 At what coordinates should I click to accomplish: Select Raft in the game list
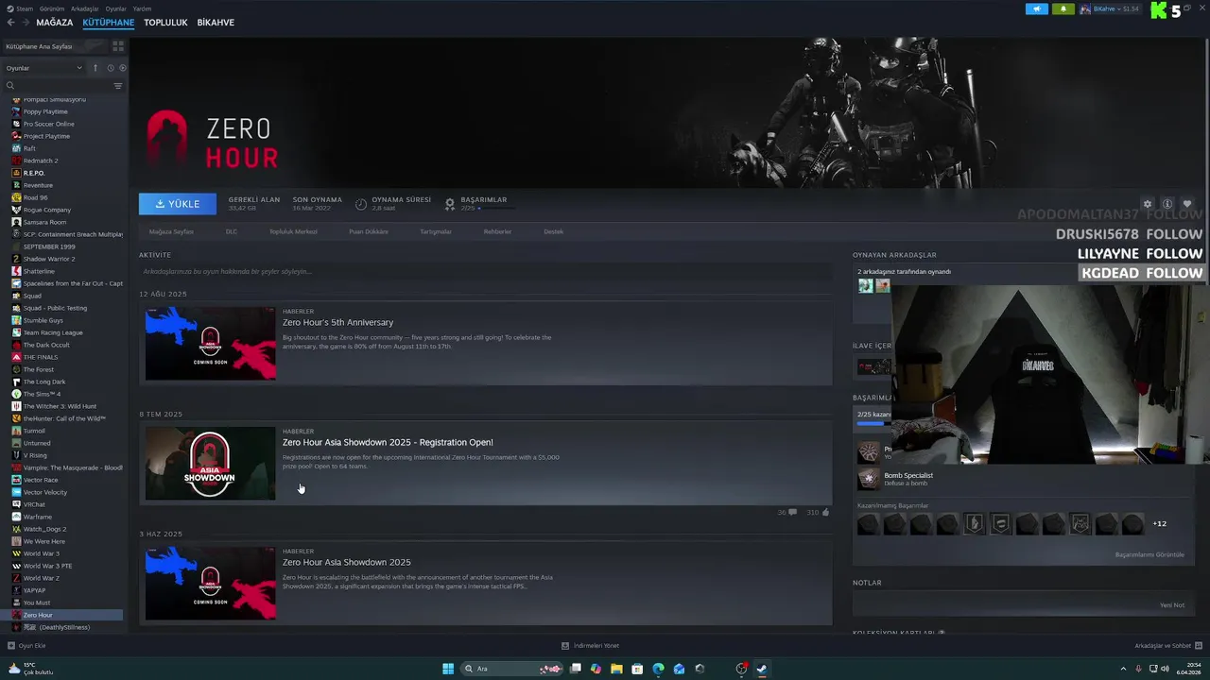29,148
